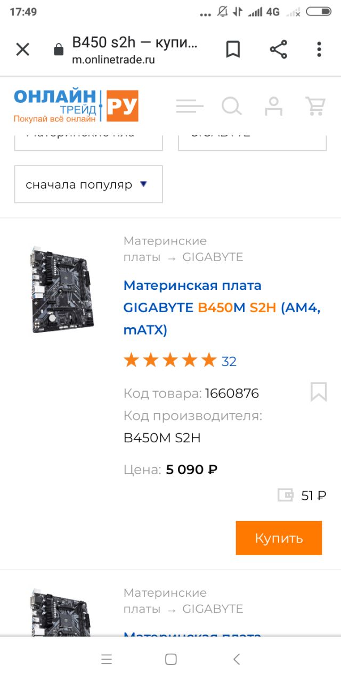Screen dimensions: 341x682
Task: Expand the 'сначала популяр' sort dropdown
Action: [x=88, y=184]
